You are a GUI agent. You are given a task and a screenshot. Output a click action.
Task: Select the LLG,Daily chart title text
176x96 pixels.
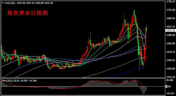coord(10,3)
